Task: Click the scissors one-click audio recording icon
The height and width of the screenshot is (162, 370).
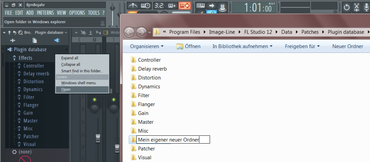Action: point(357,7)
